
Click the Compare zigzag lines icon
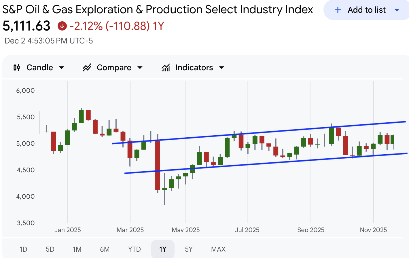click(x=87, y=67)
